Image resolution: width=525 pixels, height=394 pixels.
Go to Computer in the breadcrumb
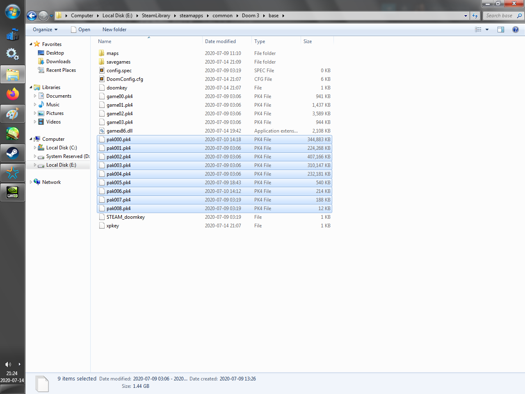coord(82,16)
